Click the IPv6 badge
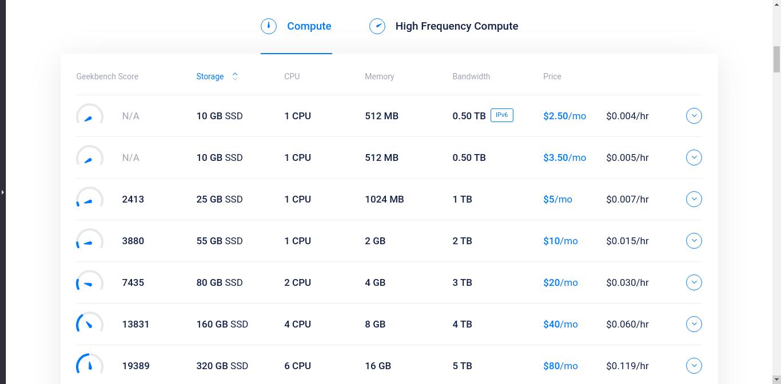Image resolution: width=781 pixels, height=384 pixels. pos(502,115)
